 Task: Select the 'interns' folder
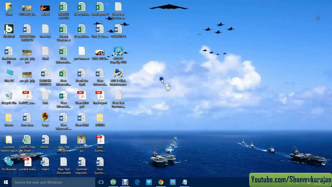click(x=9, y=120)
